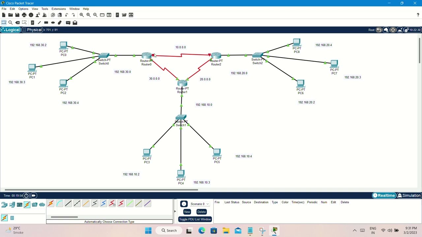
Task: Open the Options menu
Action: (x=23, y=9)
